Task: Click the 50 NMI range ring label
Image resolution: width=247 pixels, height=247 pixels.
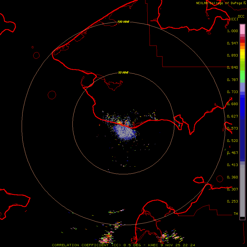Action: [x=123, y=72]
